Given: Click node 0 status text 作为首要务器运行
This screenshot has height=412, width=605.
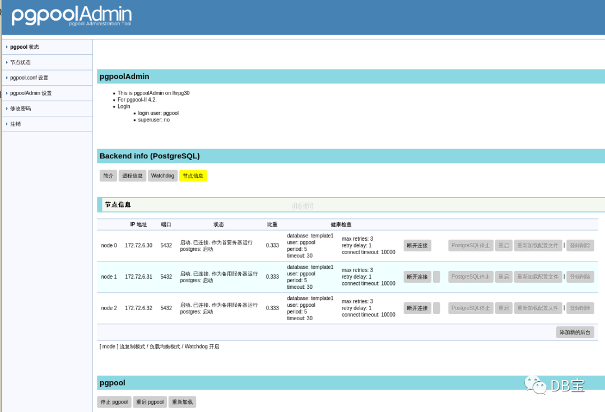Looking at the screenshot, I should coord(232,242).
